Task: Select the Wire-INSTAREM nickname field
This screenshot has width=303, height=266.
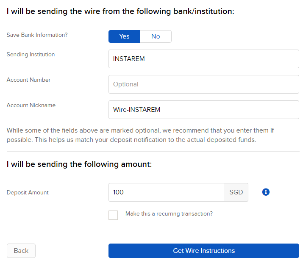Action: pos(204,110)
